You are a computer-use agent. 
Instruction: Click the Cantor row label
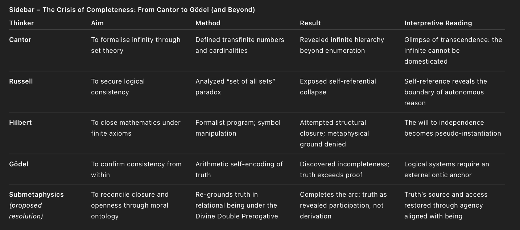coord(20,40)
